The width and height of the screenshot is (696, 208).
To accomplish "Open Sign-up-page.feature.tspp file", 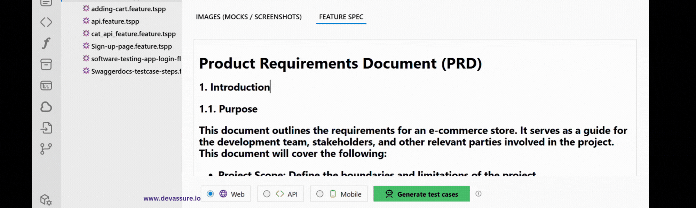I will [x=131, y=46].
